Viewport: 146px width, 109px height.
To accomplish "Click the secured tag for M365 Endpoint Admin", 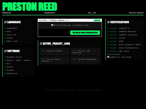I will tap(113, 45).
